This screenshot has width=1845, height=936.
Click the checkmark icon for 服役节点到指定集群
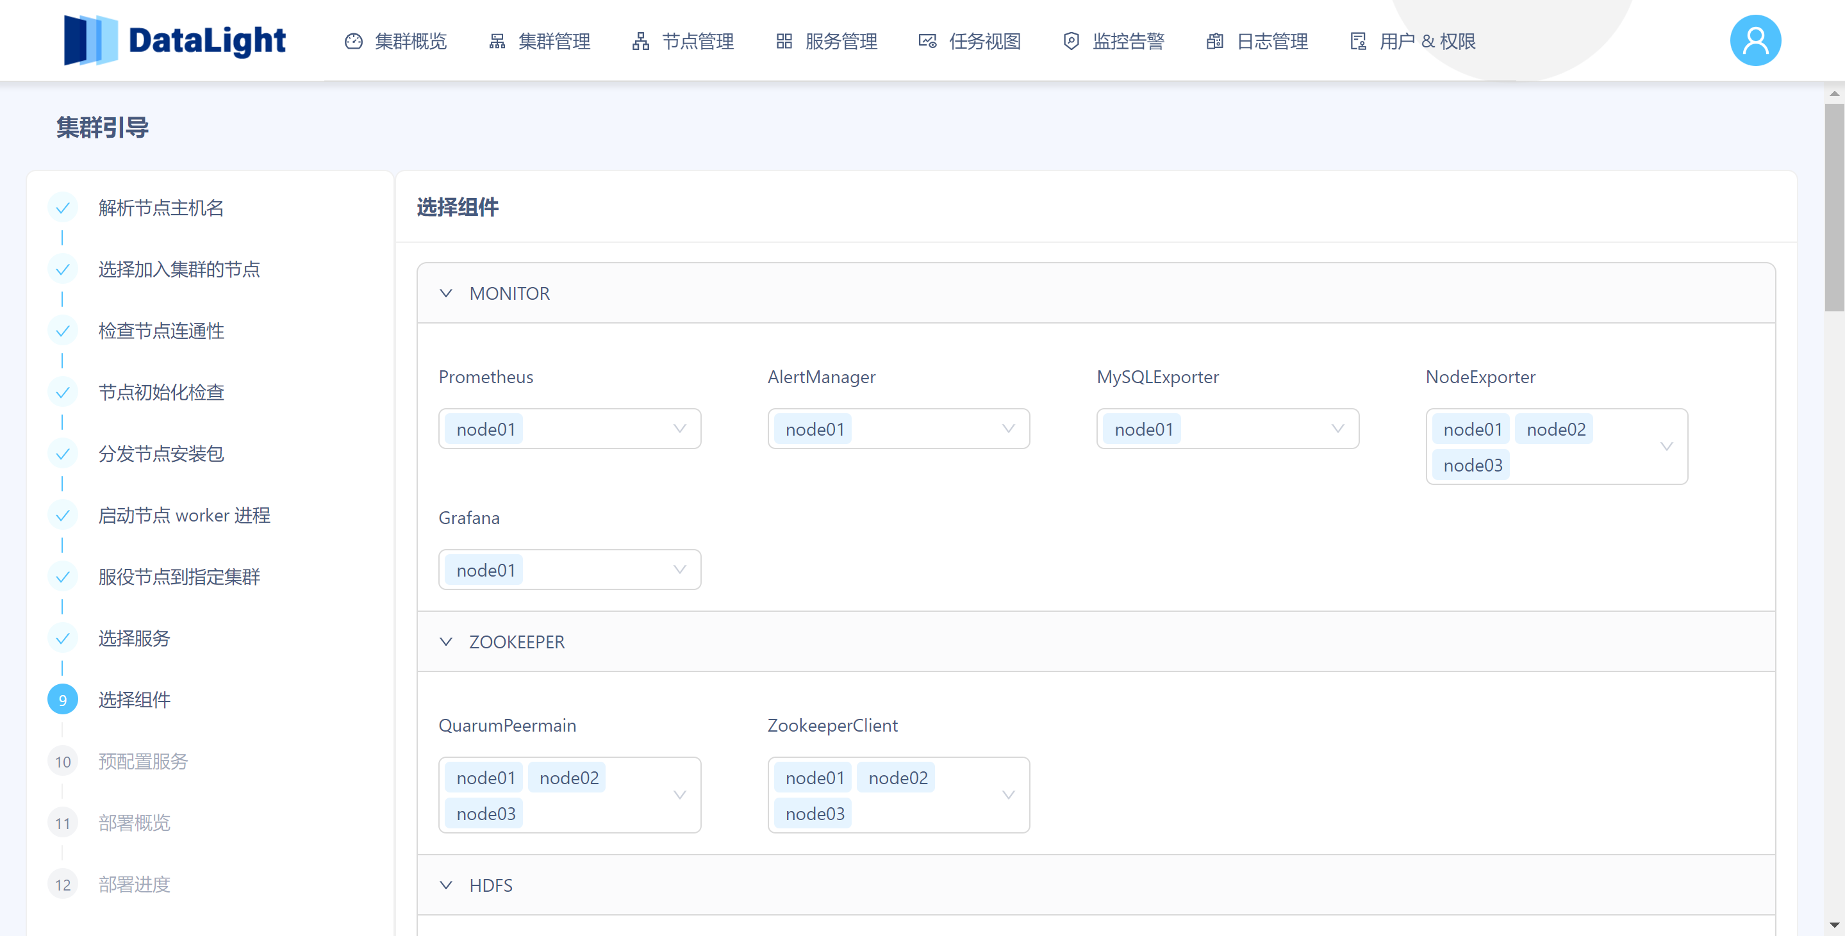point(62,577)
